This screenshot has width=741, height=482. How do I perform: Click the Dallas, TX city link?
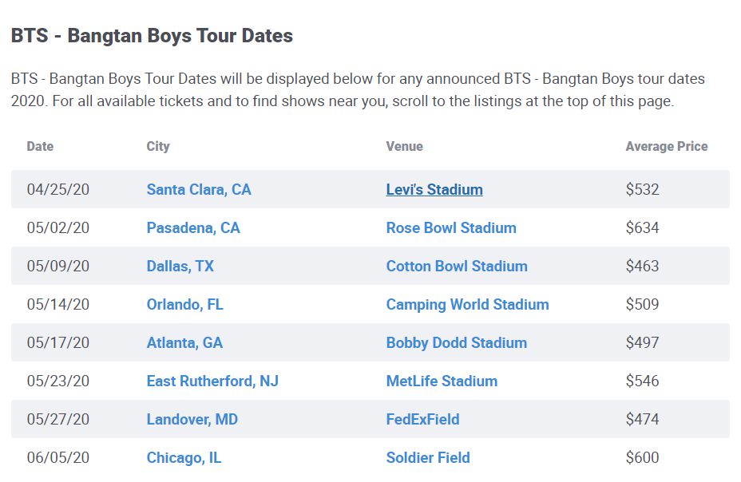[180, 267]
